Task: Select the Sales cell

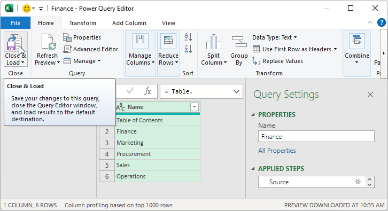Action: click(x=157, y=165)
